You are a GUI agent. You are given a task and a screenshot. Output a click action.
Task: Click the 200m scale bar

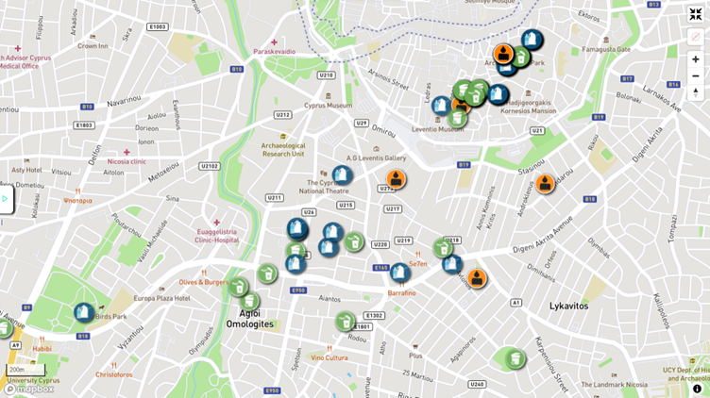pyautogui.click(x=25, y=370)
